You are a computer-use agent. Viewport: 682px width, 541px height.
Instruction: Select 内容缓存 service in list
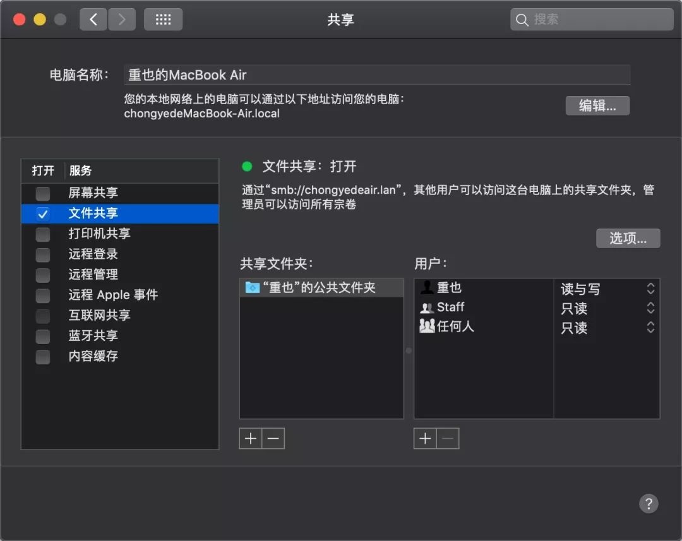93,356
